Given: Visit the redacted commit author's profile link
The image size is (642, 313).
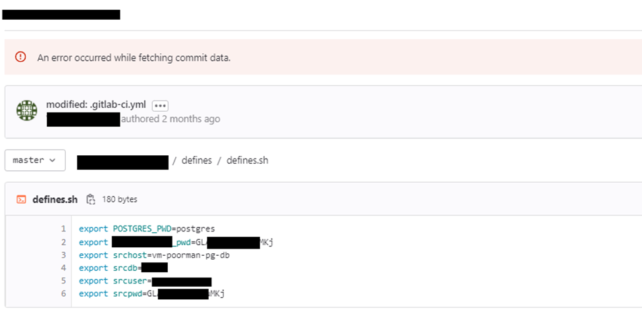Looking at the screenshot, I should coord(83,120).
